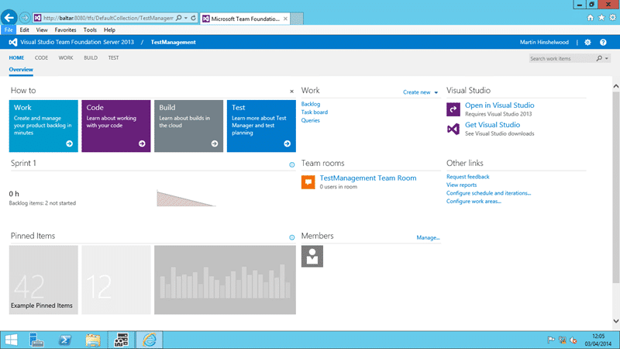Refresh the page with reload icon
The image size is (620, 349).
pyautogui.click(x=193, y=18)
